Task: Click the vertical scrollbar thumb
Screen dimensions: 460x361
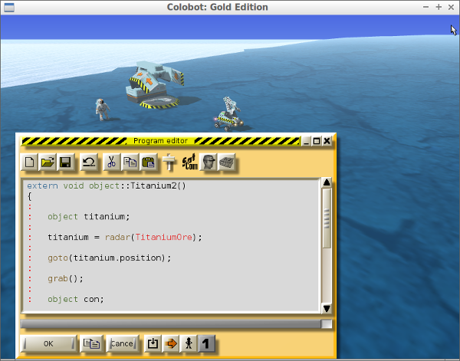Action: coord(327,218)
